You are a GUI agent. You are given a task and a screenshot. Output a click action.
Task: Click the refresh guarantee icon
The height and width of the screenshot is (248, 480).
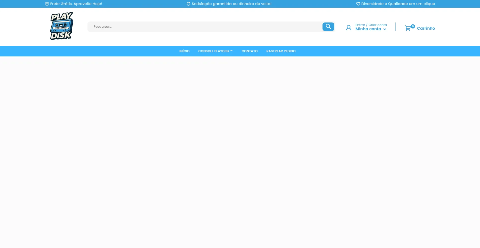click(x=188, y=4)
